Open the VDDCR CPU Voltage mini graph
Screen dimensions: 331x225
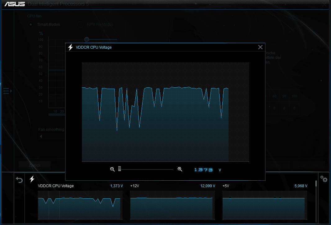tap(80, 205)
